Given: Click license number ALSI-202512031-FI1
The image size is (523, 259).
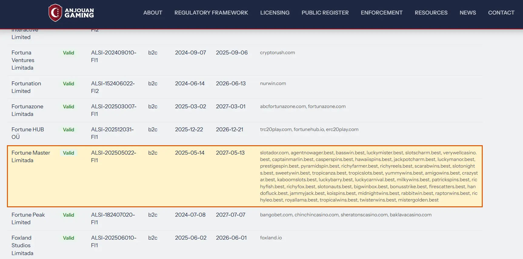Looking at the screenshot, I should [x=112, y=133].
